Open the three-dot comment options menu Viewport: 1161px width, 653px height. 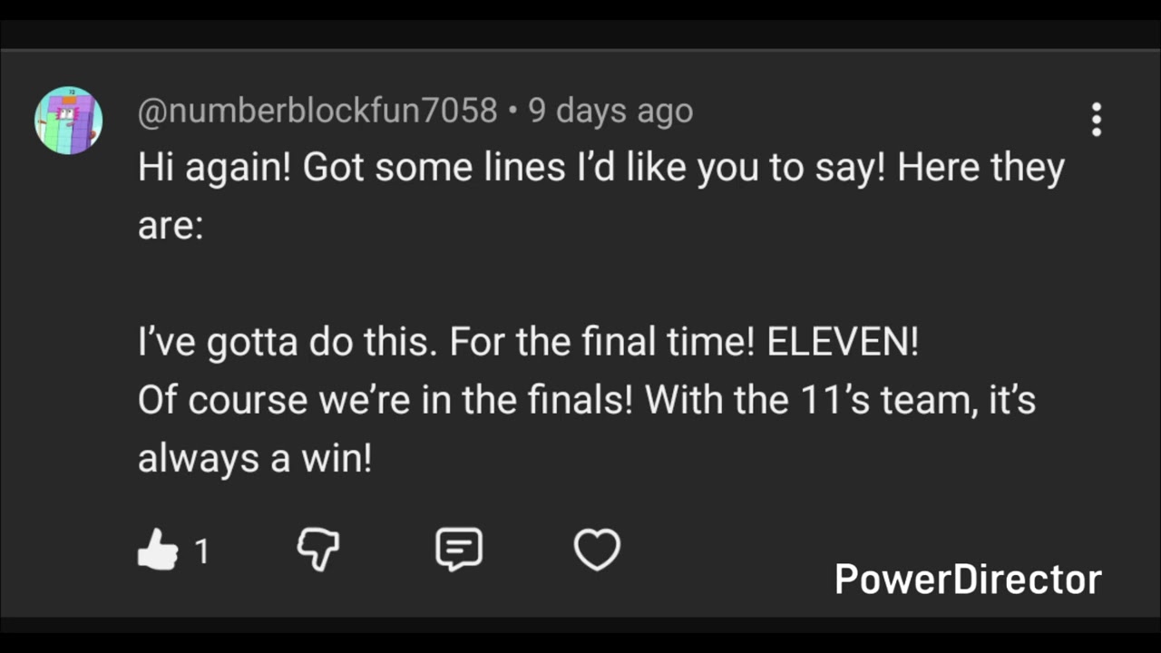point(1097,119)
